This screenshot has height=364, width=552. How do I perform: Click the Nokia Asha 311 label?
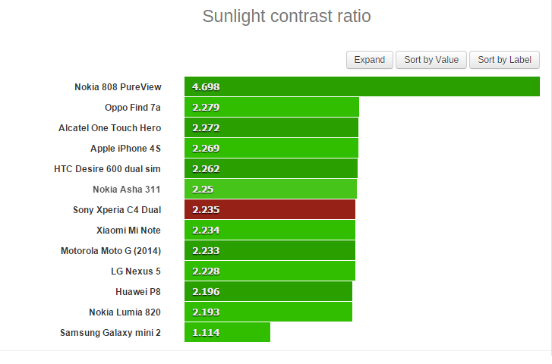click(x=126, y=190)
